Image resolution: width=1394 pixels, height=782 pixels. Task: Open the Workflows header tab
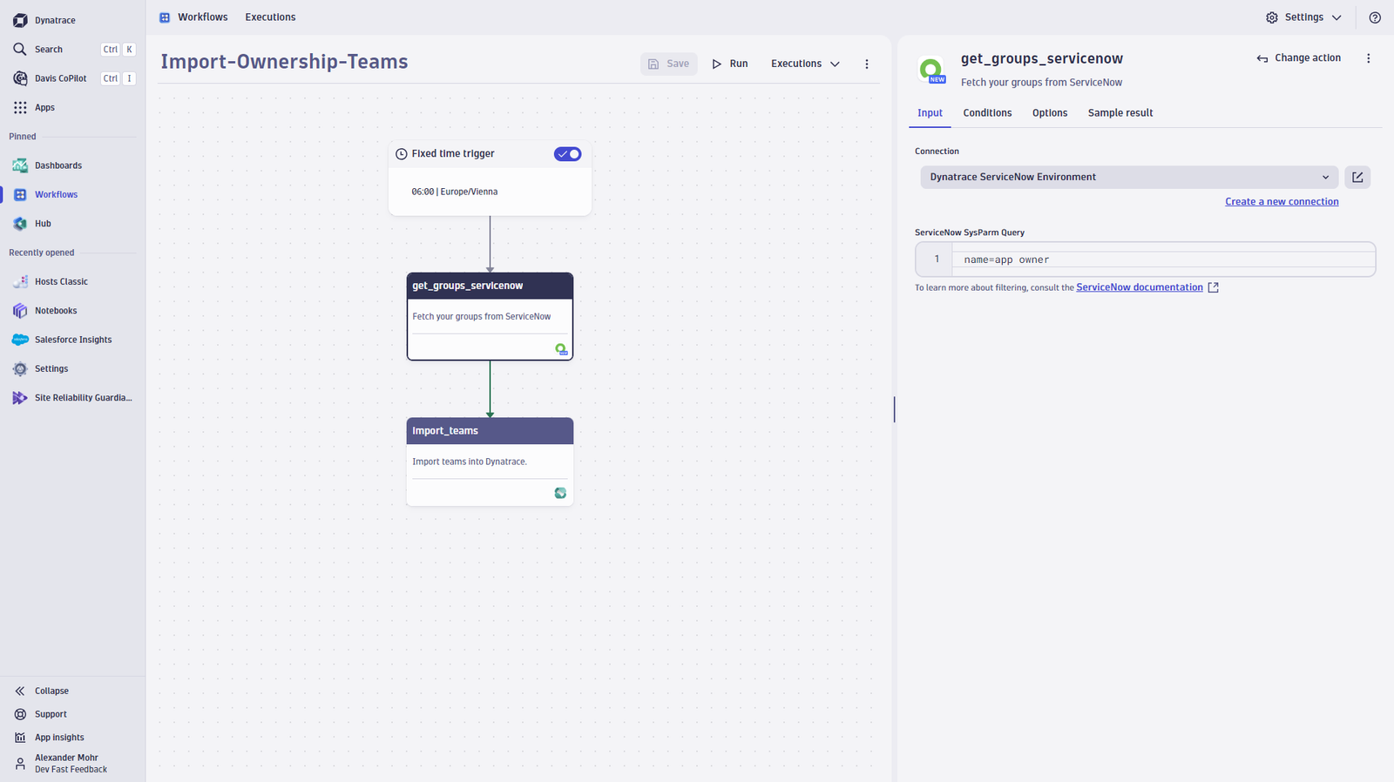[x=203, y=17]
